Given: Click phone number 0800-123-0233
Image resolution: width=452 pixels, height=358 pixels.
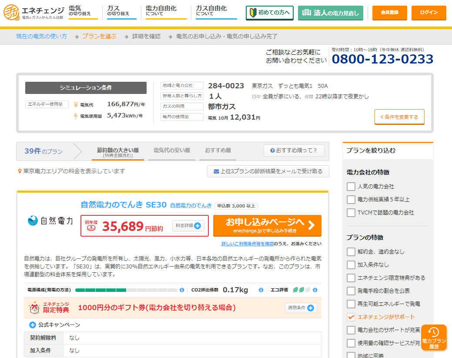Looking at the screenshot, I should pos(382,59).
